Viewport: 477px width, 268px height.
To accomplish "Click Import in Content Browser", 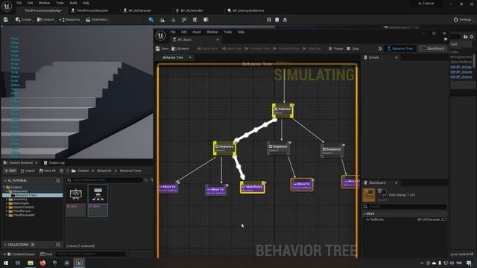I will (28, 170).
